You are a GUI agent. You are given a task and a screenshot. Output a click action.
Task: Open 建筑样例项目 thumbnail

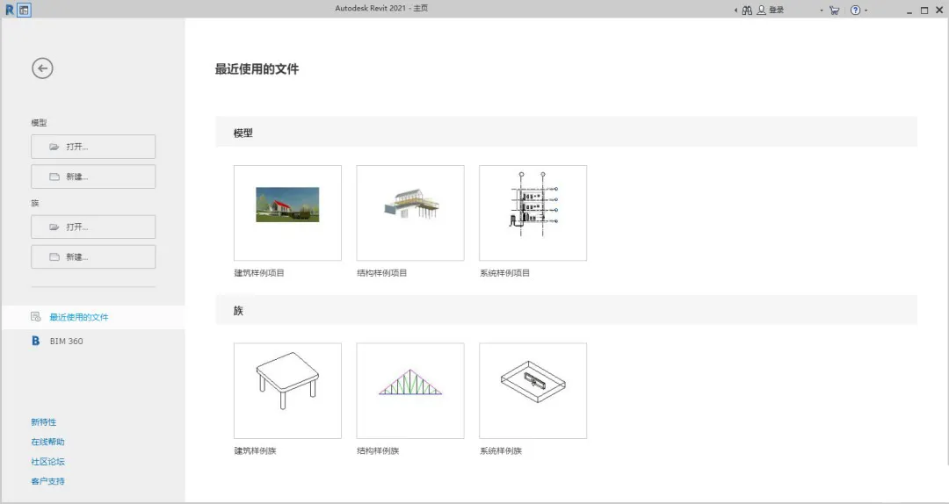[x=287, y=212]
